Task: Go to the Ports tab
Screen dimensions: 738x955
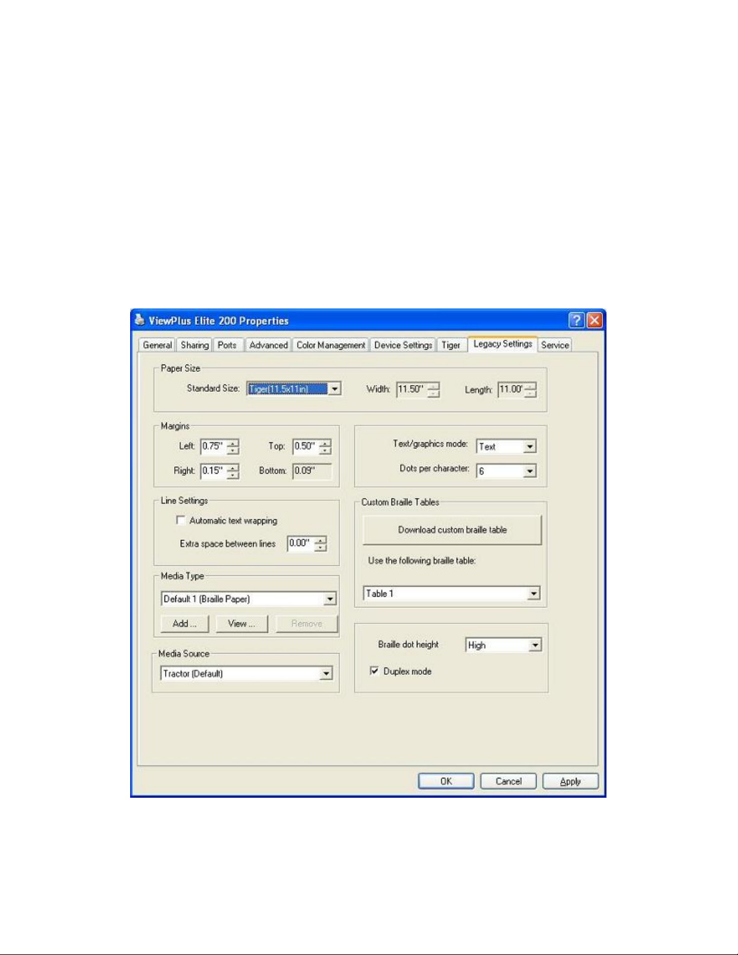Action: click(x=227, y=345)
